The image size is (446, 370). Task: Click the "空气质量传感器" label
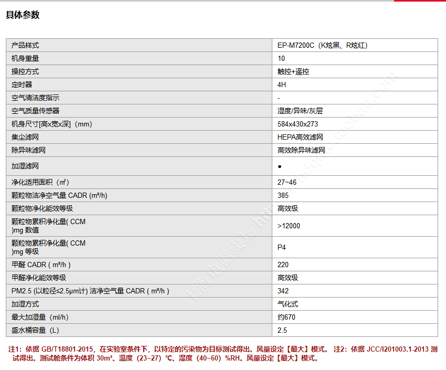pyautogui.click(x=35, y=111)
